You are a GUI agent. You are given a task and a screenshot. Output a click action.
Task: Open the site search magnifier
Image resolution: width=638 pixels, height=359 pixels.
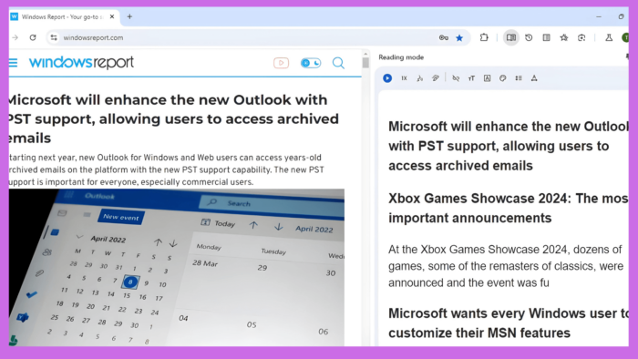338,63
